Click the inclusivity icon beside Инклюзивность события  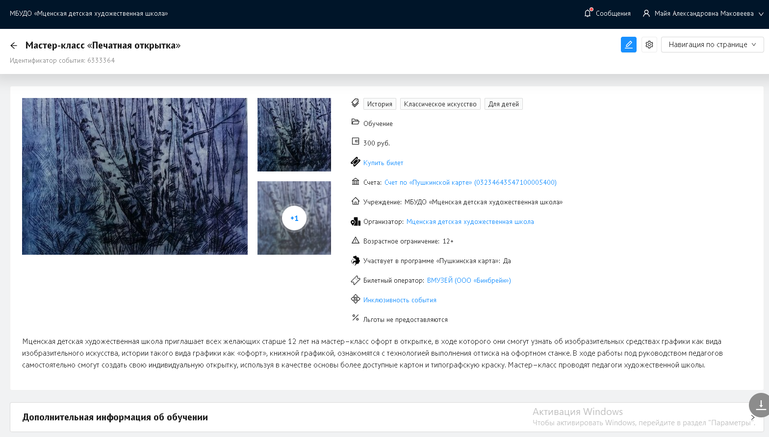point(356,299)
